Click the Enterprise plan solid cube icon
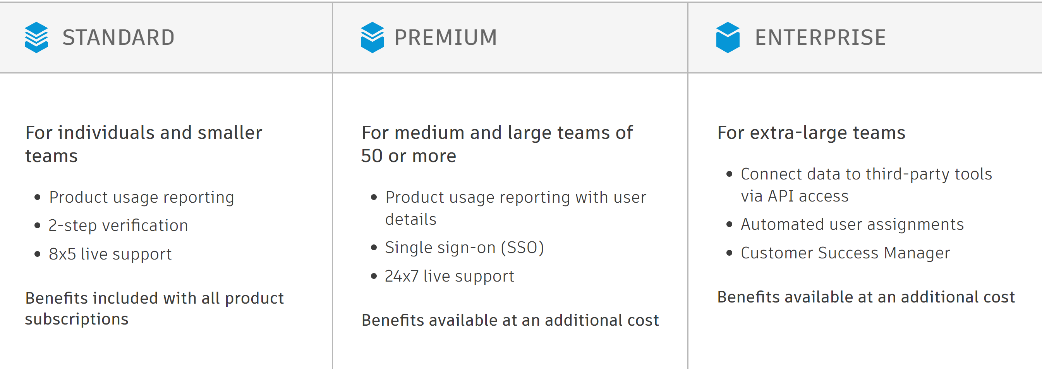This screenshot has width=1042, height=369. [728, 37]
